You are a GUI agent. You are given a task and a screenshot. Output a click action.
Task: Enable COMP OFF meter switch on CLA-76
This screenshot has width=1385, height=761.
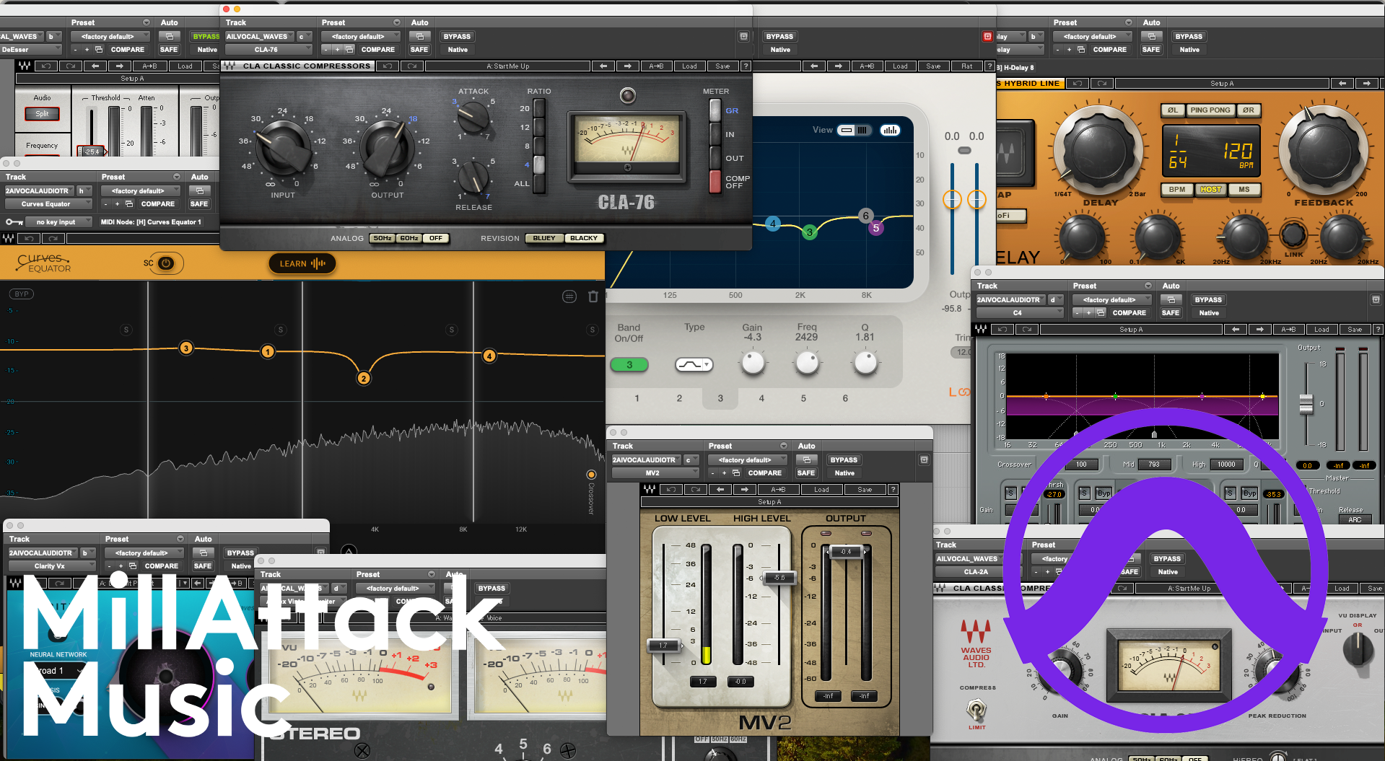(715, 182)
